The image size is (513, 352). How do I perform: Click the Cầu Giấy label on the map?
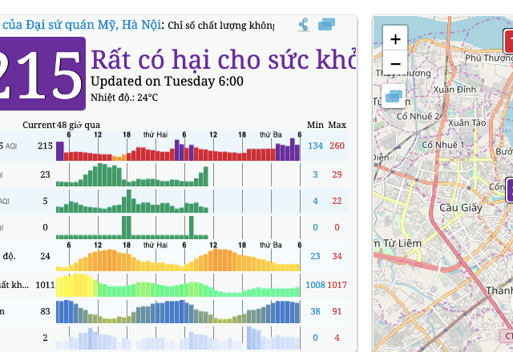click(x=459, y=208)
